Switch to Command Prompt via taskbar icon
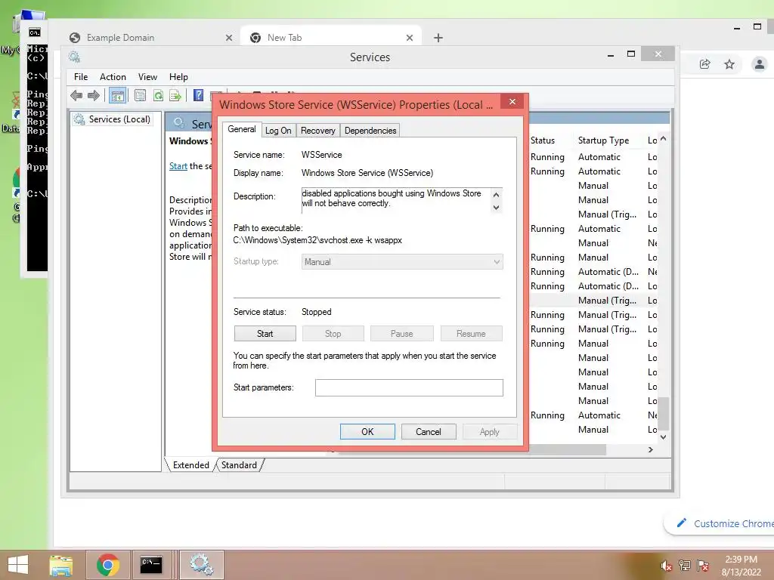The height and width of the screenshot is (580, 774). (150, 565)
